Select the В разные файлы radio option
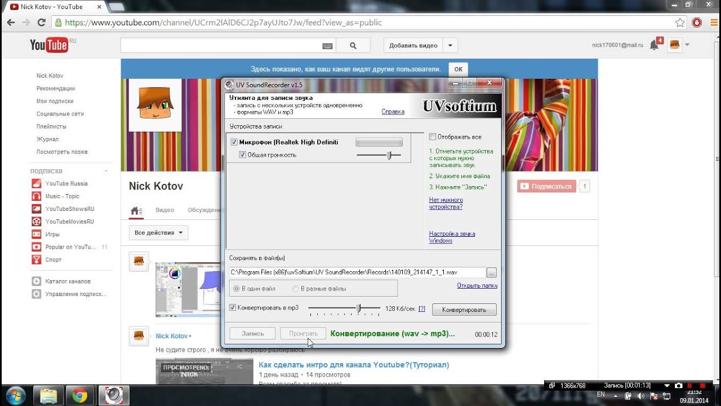Viewport: 721px width, 406px height. [x=295, y=289]
